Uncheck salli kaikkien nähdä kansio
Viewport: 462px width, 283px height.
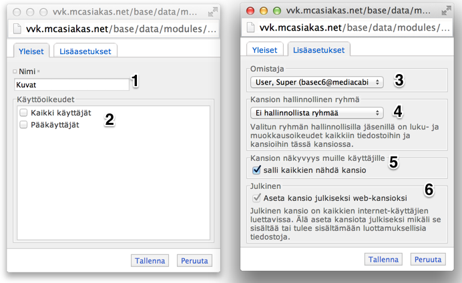[256, 170]
